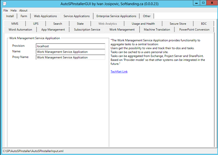Select the Enterprise Service Applications tab
The height and width of the screenshot is (155, 218).
[116, 16]
